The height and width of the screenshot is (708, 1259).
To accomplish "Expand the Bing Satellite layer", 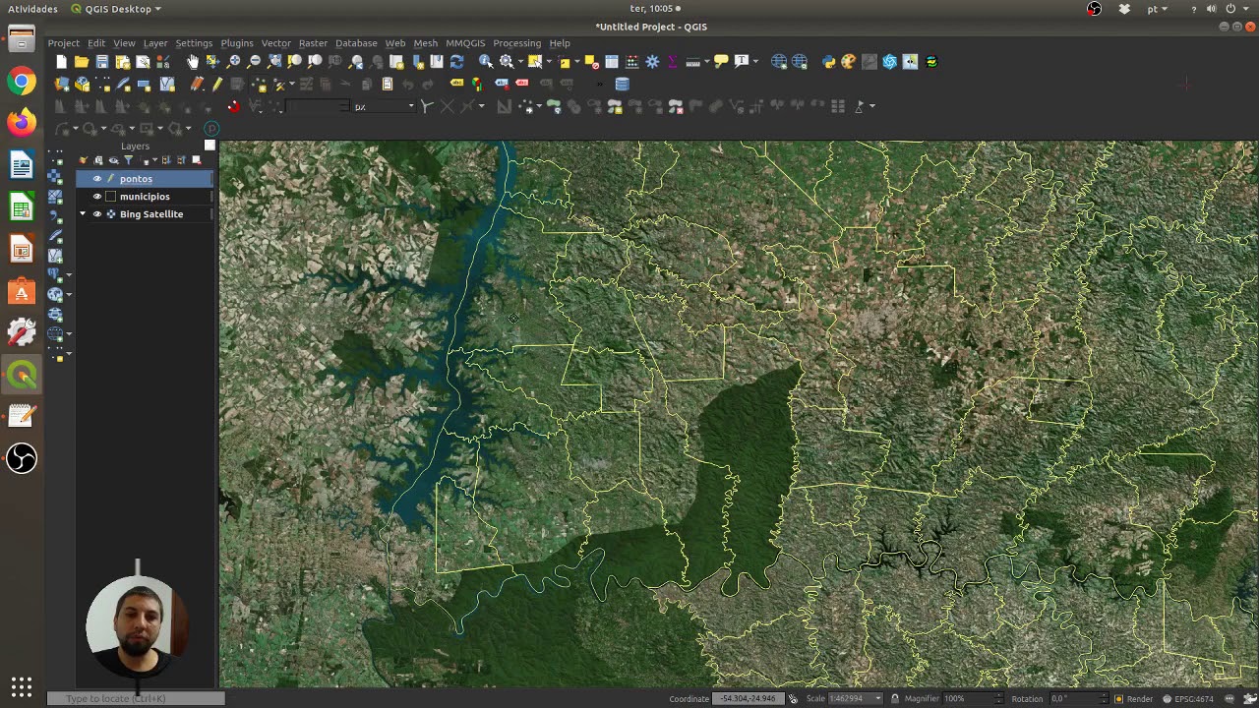I will coord(83,214).
